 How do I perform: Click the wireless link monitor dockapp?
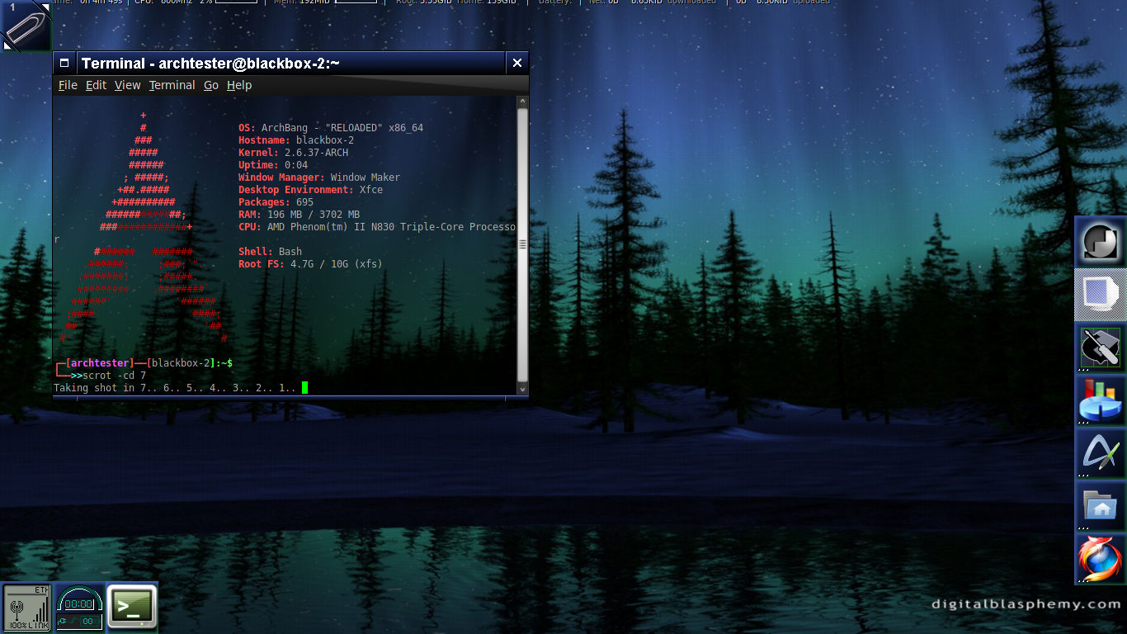tap(26, 608)
